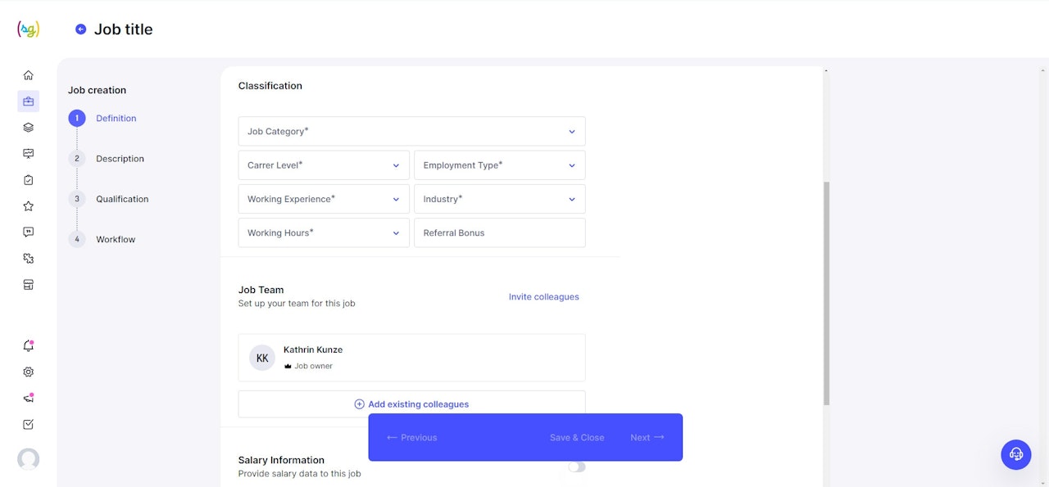1049x487 pixels.
Task: Open the notifications bell icon
Action: coord(28,345)
